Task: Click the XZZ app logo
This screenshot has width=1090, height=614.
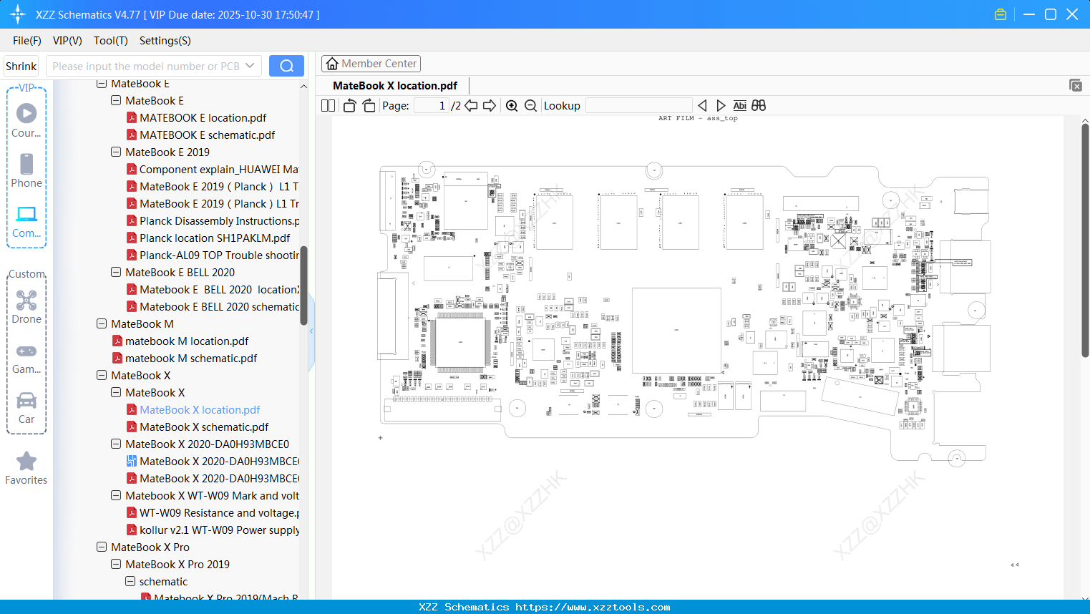Action: pyautogui.click(x=18, y=14)
